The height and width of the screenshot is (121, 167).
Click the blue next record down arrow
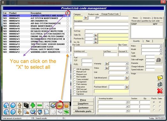[13, 112]
